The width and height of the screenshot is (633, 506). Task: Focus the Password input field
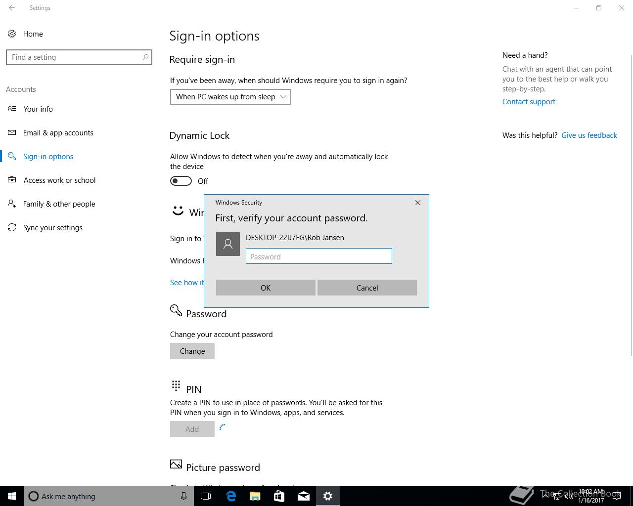click(319, 256)
